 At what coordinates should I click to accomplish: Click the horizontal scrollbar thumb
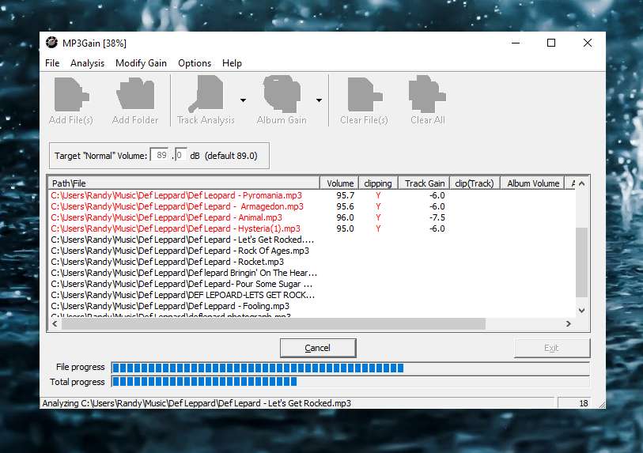(274, 324)
